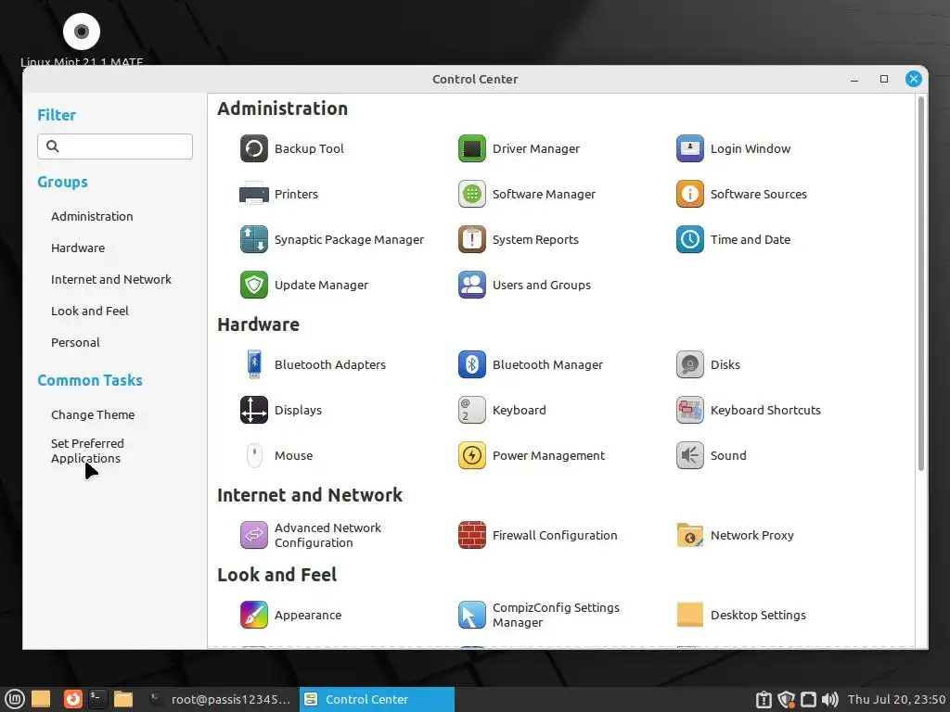Launch CompizConfig Settings Manager icon
The image size is (950, 712).
pos(472,616)
